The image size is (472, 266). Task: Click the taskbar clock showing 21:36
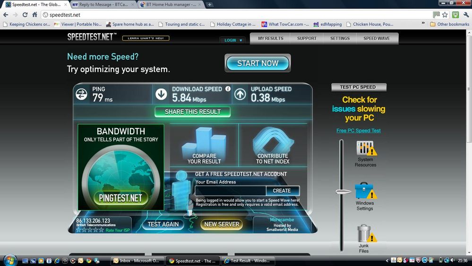coord(463,261)
